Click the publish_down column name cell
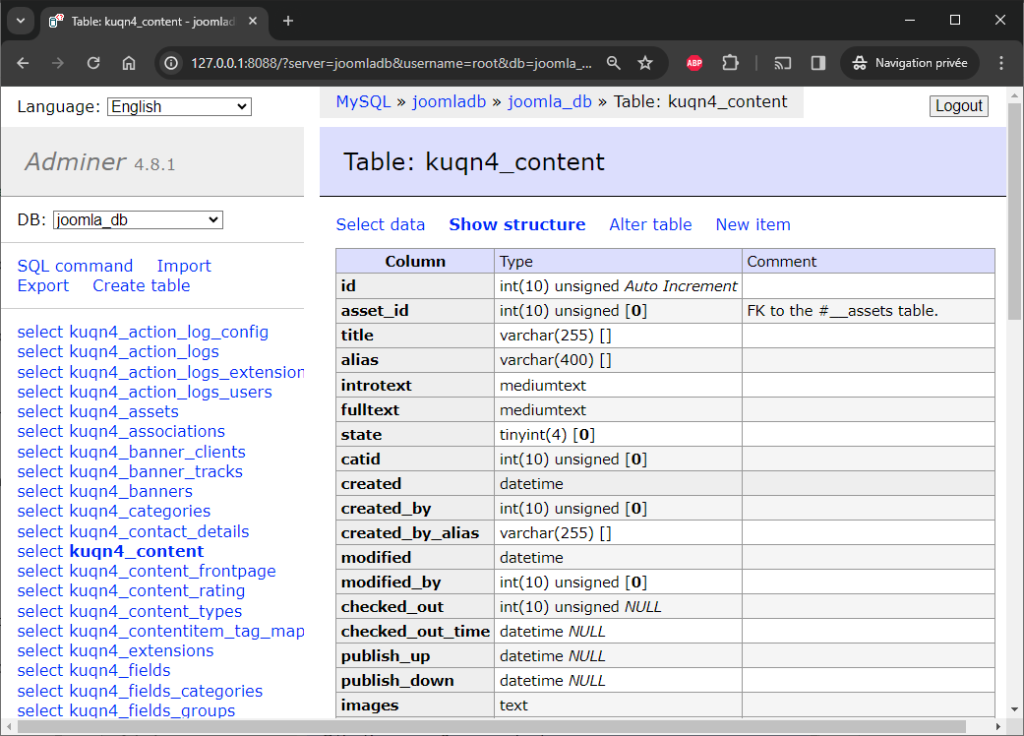 [x=415, y=681]
